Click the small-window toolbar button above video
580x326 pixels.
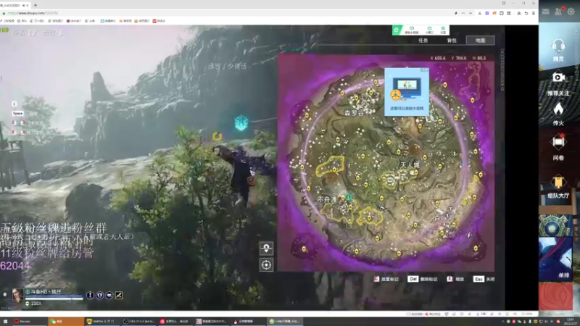pyautogui.click(x=429, y=30)
